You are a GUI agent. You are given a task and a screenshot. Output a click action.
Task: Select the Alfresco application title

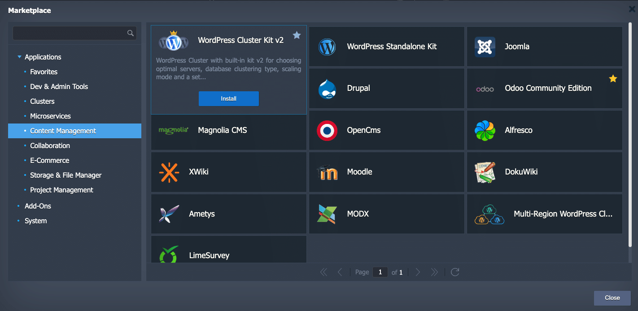pos(519,131)
